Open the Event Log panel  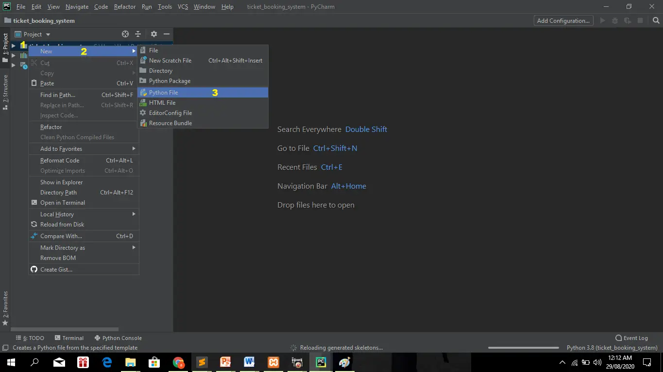632,338
